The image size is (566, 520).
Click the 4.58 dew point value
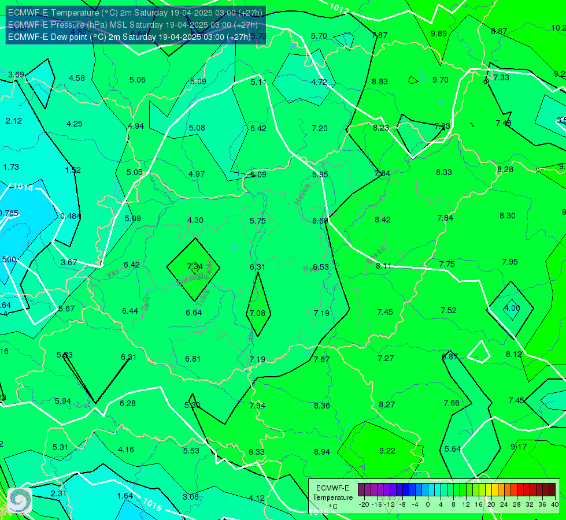pyautogui.click(x=77, y=78)
